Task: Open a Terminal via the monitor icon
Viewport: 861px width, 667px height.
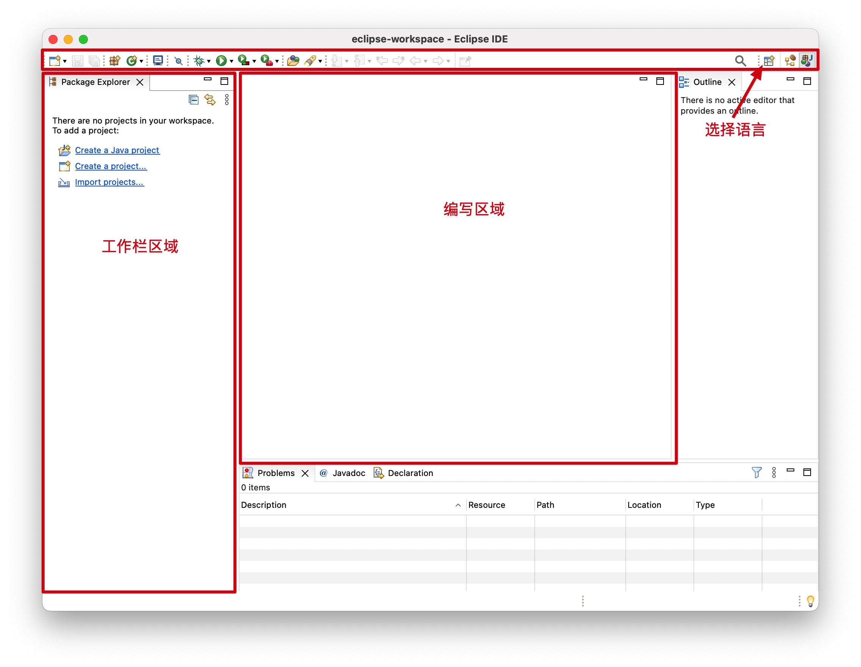Action: [x=158, y=61]
